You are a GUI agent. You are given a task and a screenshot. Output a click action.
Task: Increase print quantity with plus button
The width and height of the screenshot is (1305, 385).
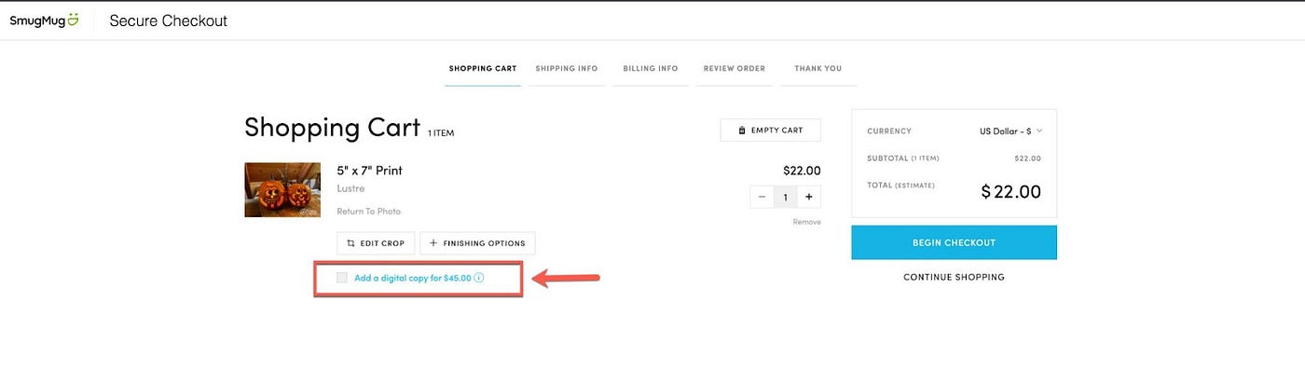(x=808, y=197)
